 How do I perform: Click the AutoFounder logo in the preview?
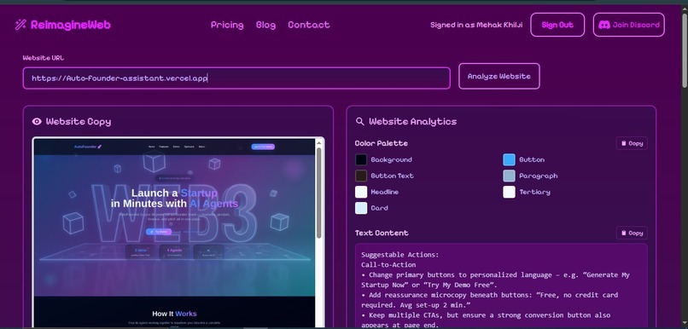(x=88, y=147)
